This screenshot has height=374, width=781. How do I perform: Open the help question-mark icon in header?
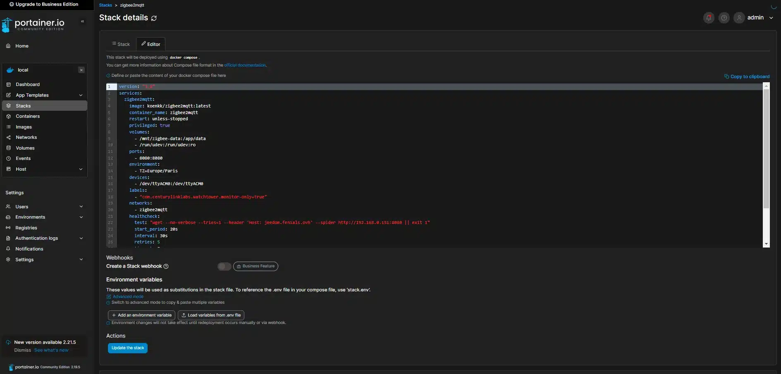(x=724, y=18)
